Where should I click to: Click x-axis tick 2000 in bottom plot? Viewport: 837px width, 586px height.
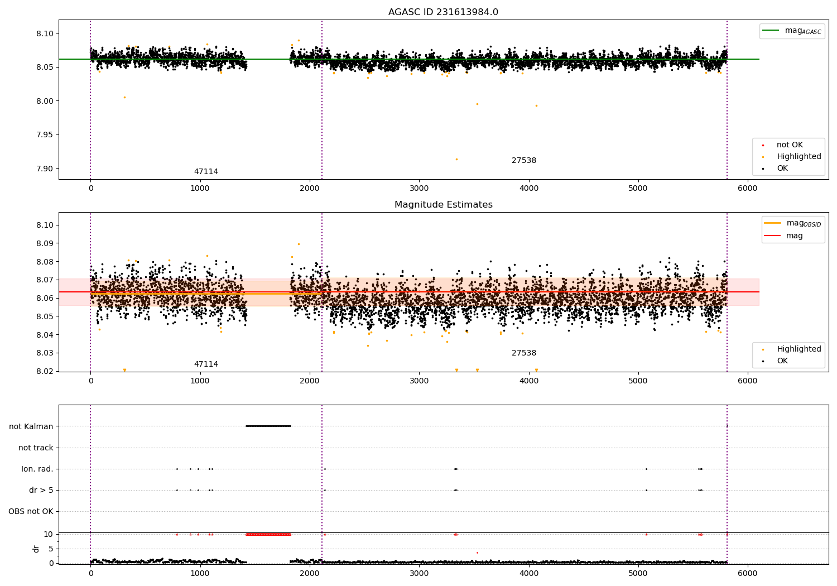(x=309, y=573)
